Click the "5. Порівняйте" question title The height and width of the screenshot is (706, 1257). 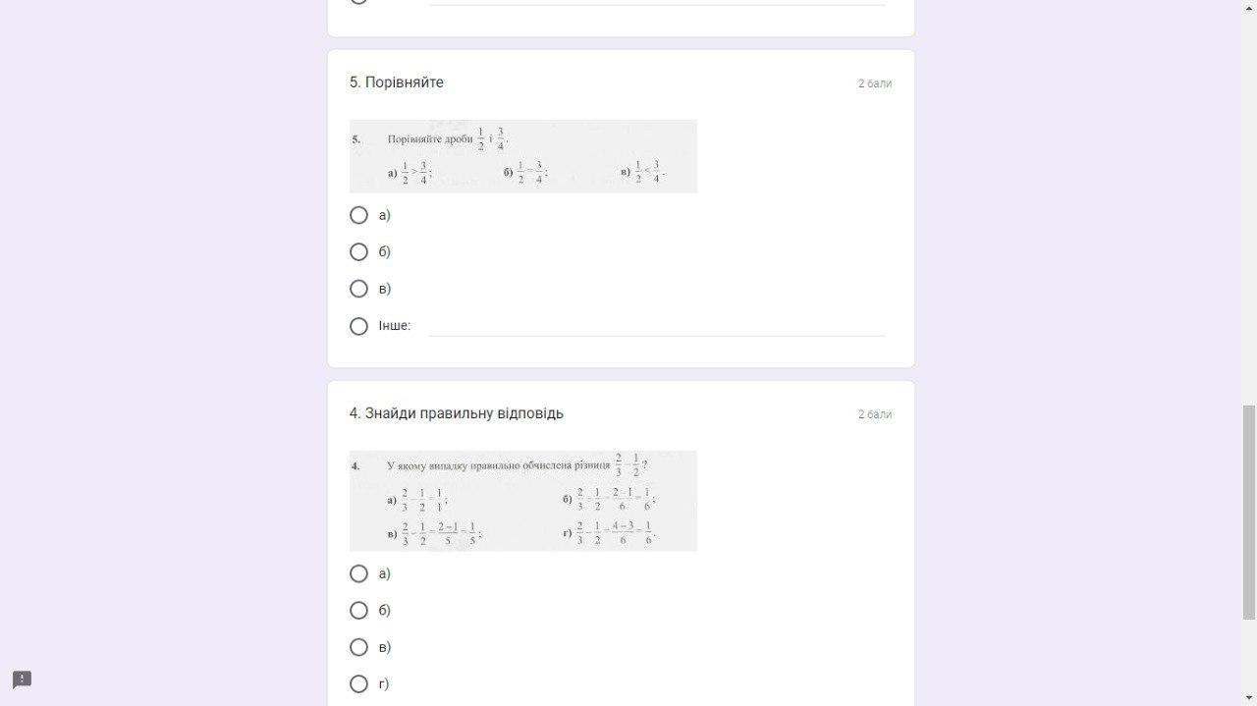click(x=397, y=82)
